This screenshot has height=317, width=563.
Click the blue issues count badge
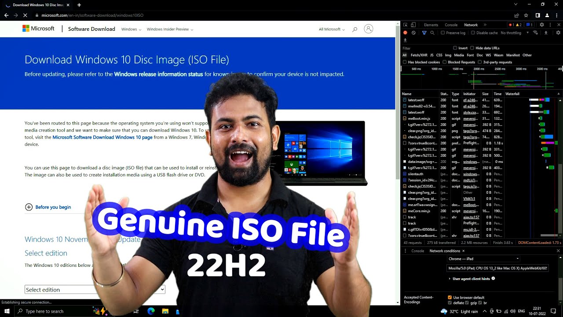[x=529, y=25]
